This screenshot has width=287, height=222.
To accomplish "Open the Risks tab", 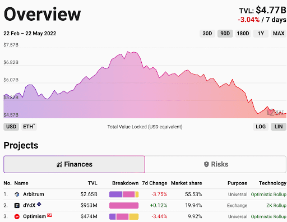I will click(x=216, y=164).
